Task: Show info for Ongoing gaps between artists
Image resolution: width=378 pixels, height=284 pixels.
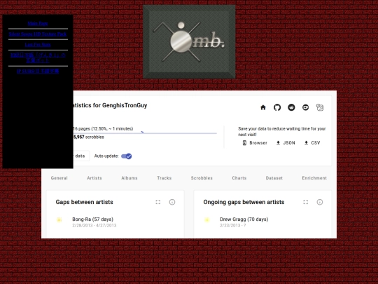Action: pos(320,202)
